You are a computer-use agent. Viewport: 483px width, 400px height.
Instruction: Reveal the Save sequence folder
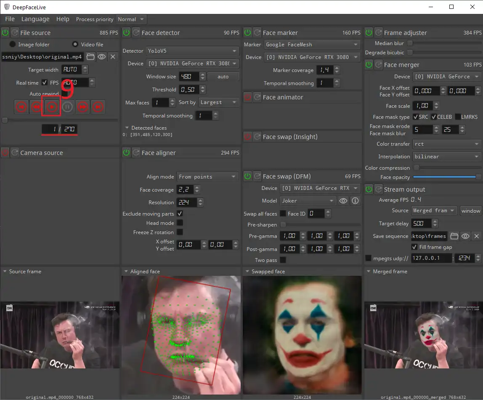[465, 236]
